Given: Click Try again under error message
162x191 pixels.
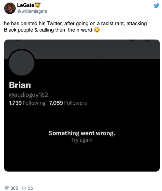Looking at the screenshot, I should 82,140.
